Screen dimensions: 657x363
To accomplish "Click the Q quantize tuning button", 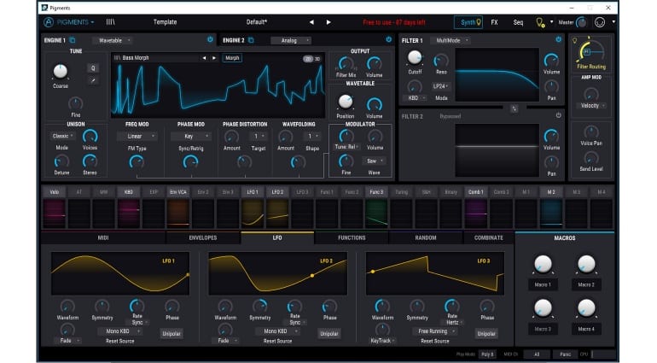I will click(93, 68).
